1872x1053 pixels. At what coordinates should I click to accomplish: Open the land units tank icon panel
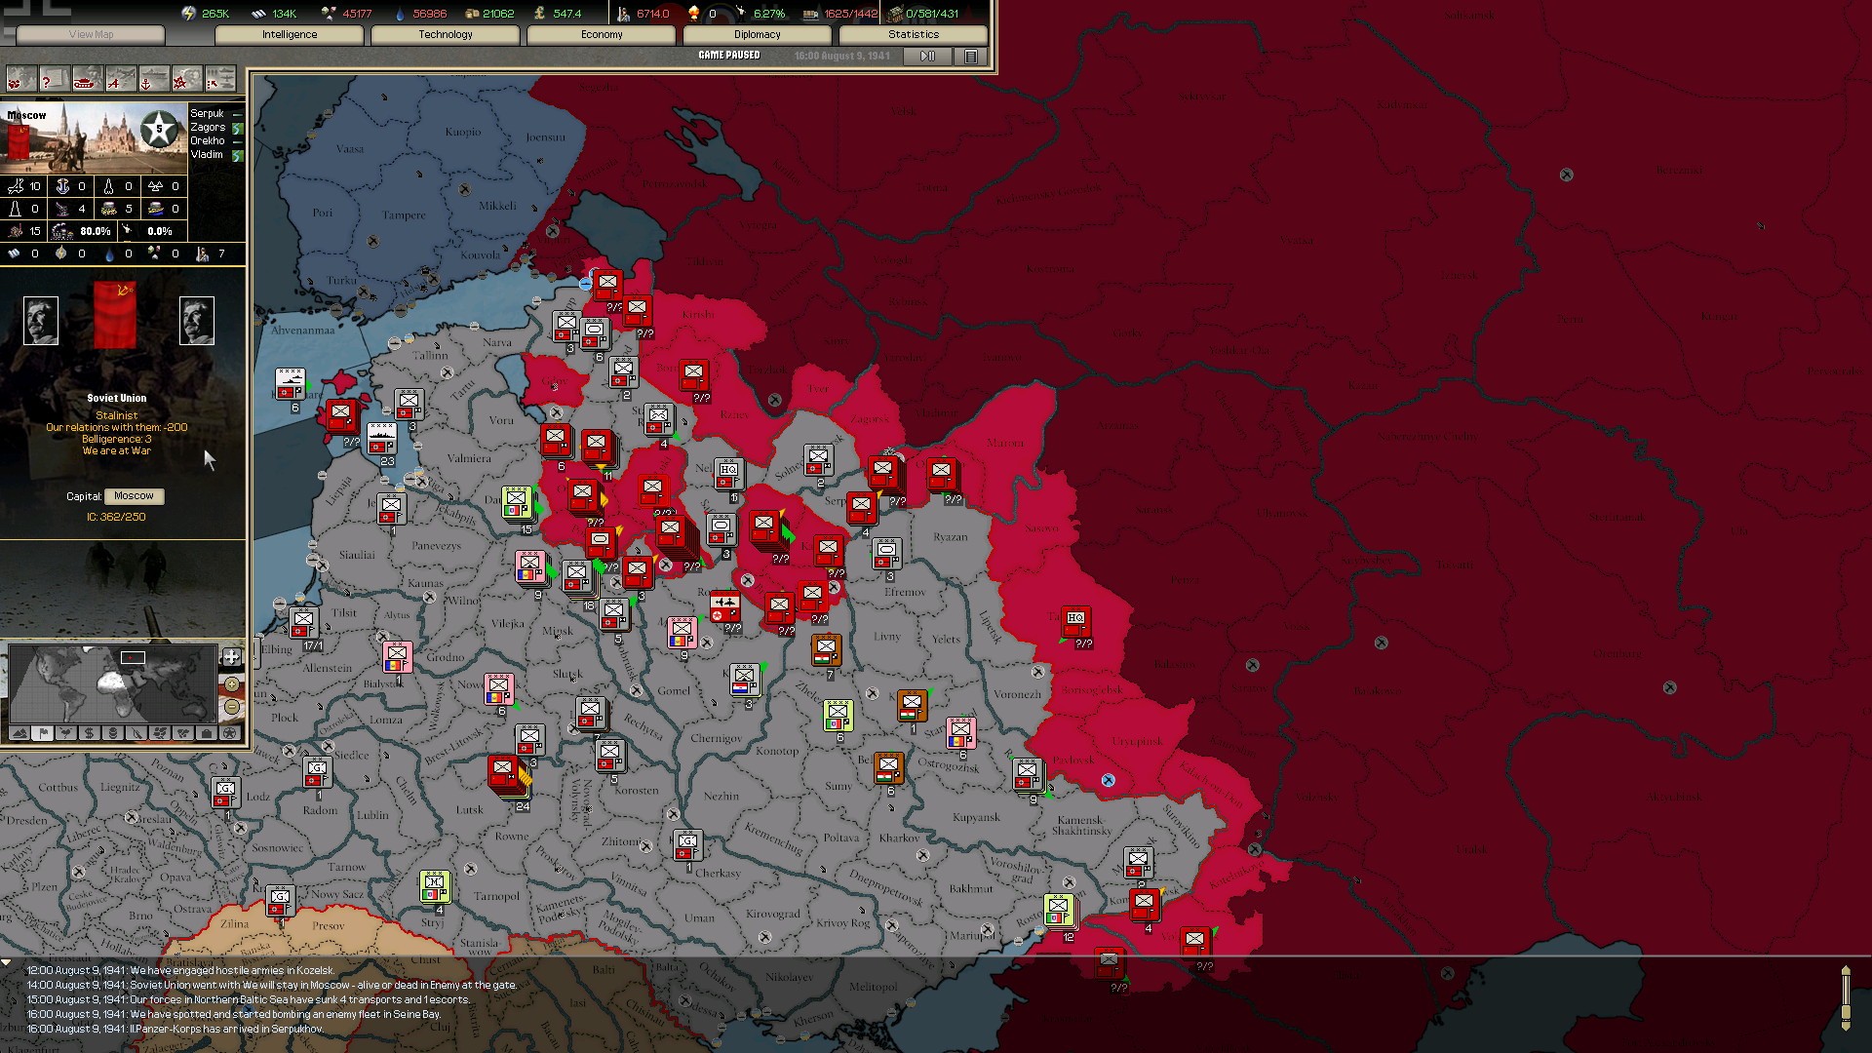[87, 80]
